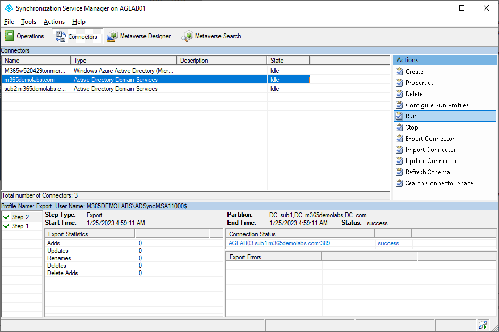Screen dimensions: 499x332
Task: Click Delete in Actions pane
Action: click(x=413, y=94)
